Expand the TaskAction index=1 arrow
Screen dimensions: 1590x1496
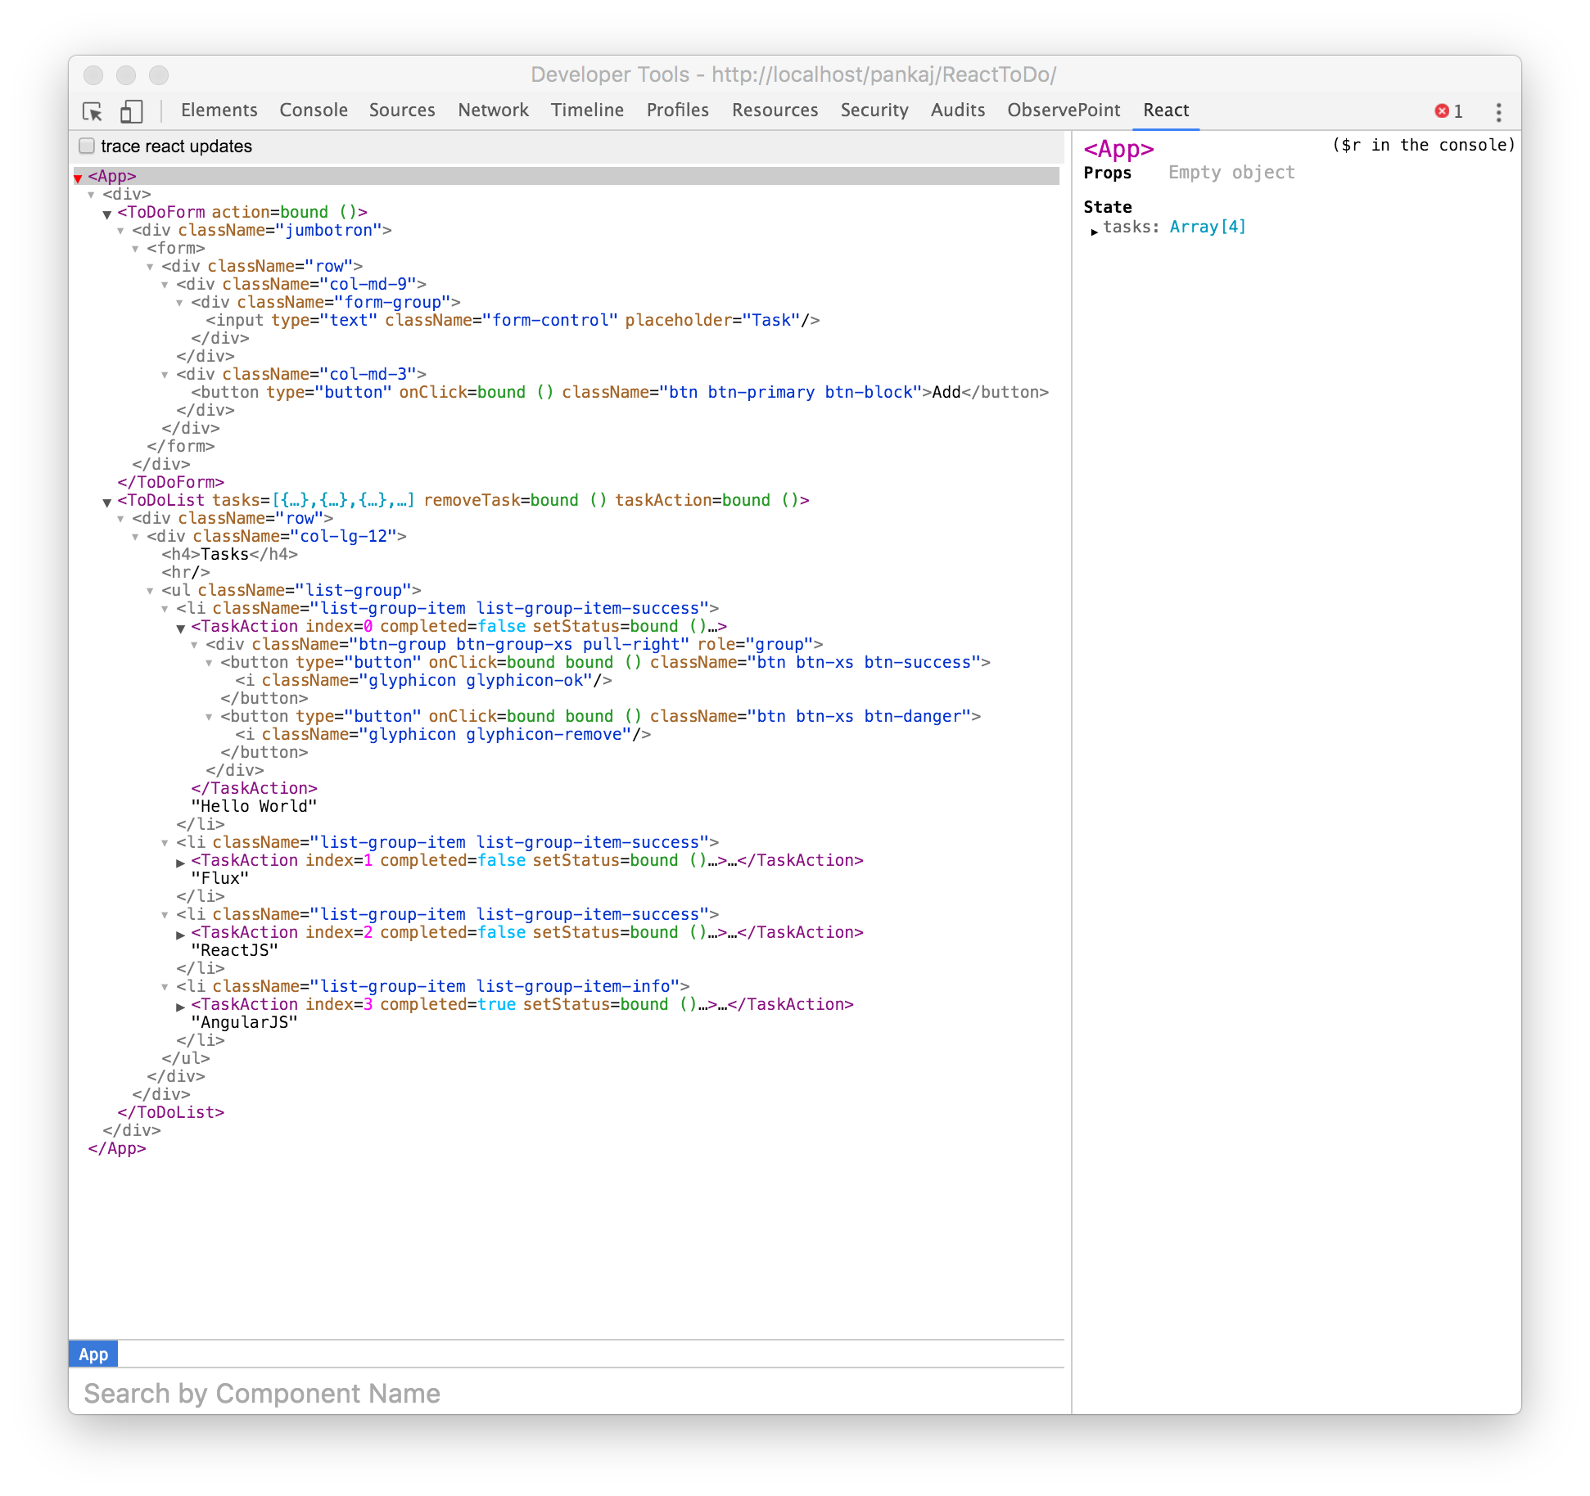tap(180, 862)
